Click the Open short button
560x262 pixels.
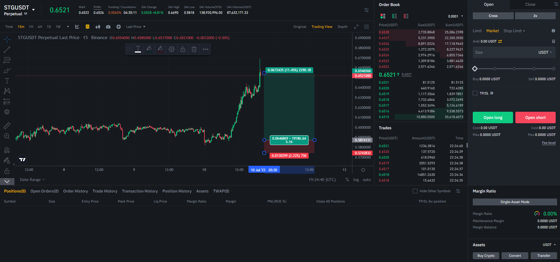pyautogui.click(x=536, y=117)
